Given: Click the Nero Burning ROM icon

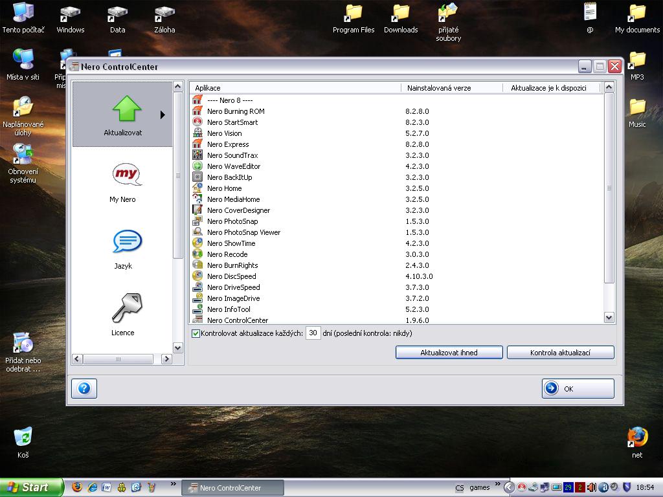Looking at the screenshot, I should (197, 111).
